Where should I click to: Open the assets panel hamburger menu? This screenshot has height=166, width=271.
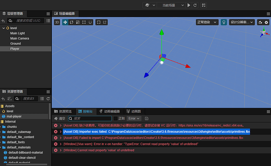48,92
